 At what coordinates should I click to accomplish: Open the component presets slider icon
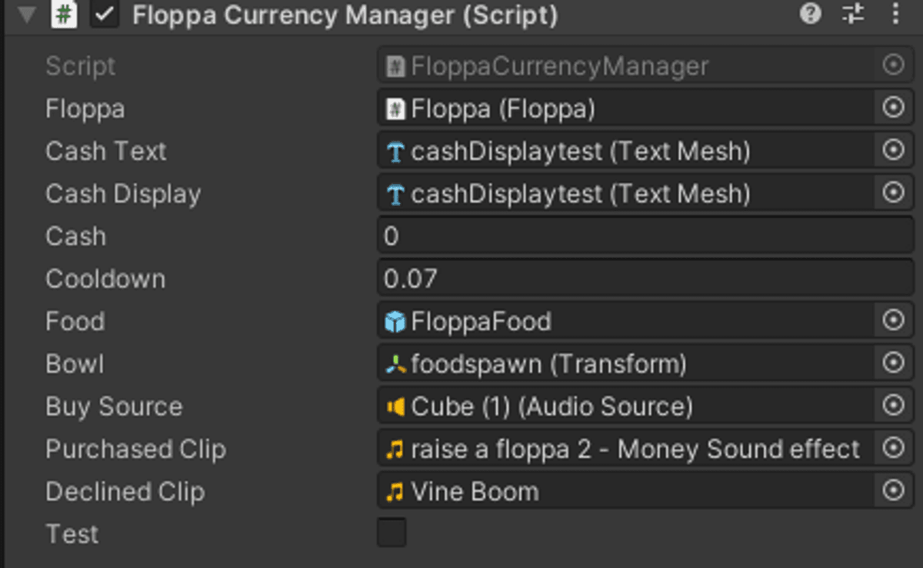click(853, 14)
